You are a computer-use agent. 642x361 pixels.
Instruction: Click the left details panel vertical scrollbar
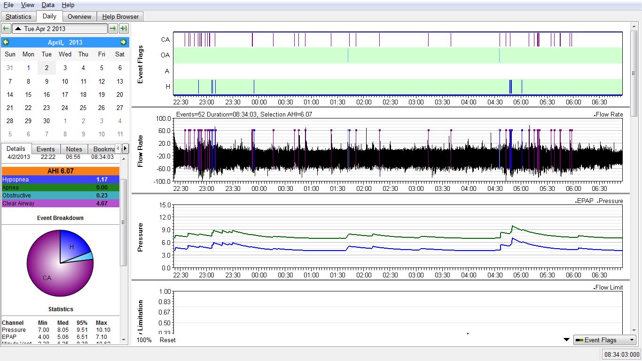click(124, 221)
